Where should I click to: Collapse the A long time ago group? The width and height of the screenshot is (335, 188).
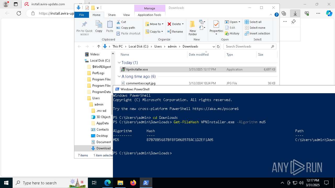tap(119, 77)
